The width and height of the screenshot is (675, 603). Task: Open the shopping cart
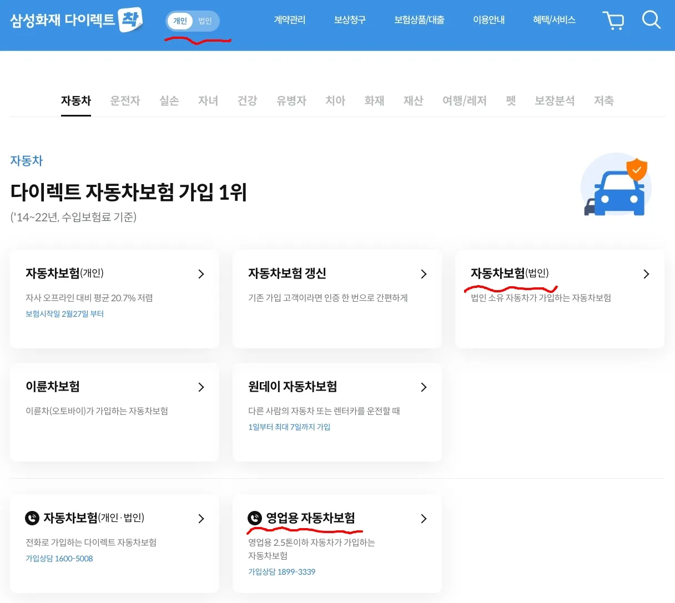pos(613,19)
